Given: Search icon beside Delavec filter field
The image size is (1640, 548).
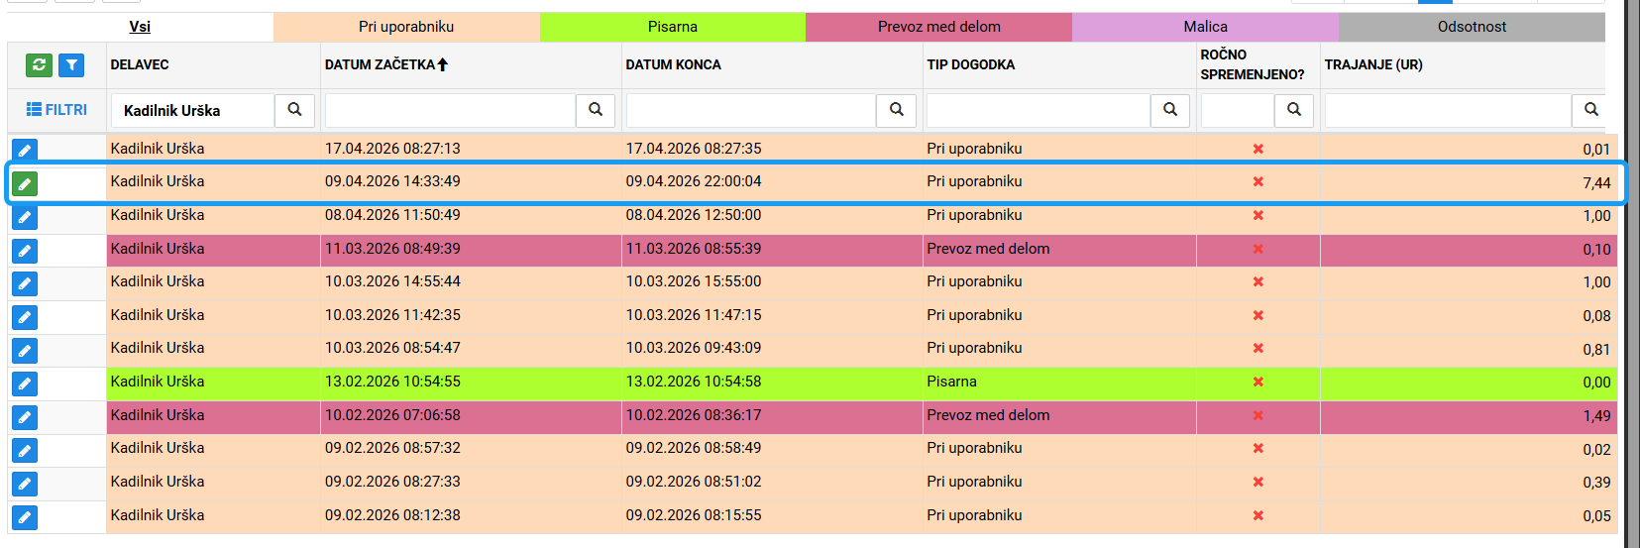Looking at the screenshot, I should coord(294,110).
